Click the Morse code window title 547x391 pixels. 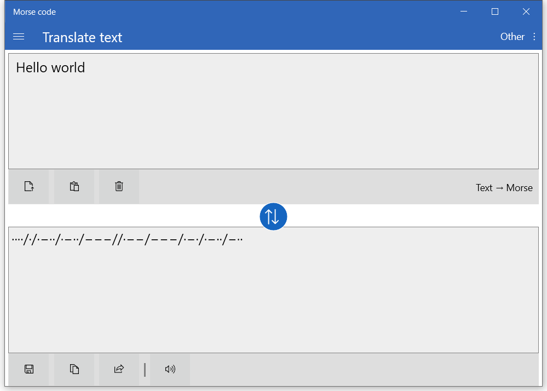point(34,12)
